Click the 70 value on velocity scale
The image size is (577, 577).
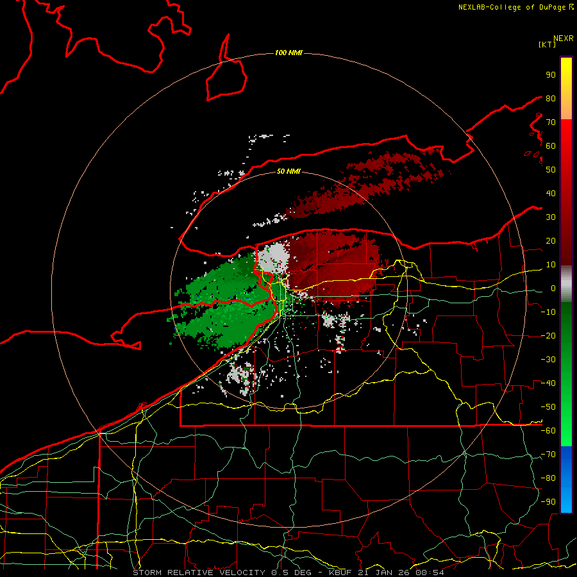click(551, 122)
